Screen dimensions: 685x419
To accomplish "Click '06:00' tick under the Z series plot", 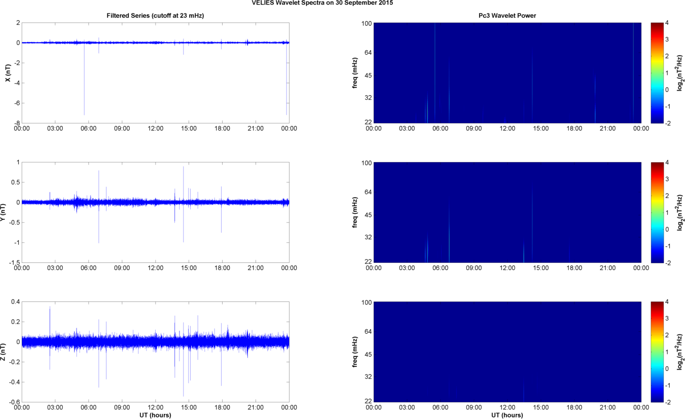I will coord(89,407).
